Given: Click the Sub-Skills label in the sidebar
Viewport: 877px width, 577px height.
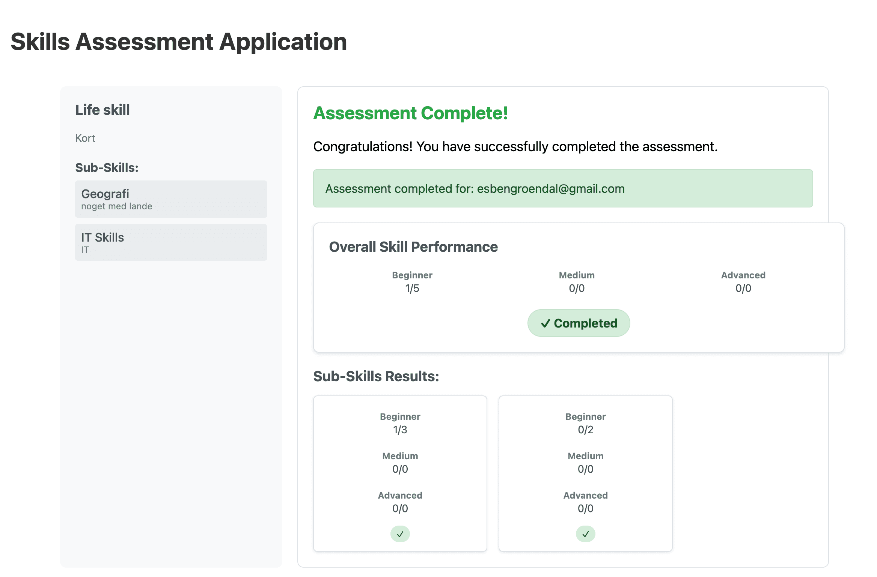Looking at the screenshot, I should (x=107, y=168).
